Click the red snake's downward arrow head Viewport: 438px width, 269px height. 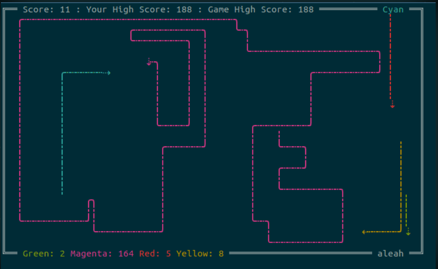coord(392,106)
